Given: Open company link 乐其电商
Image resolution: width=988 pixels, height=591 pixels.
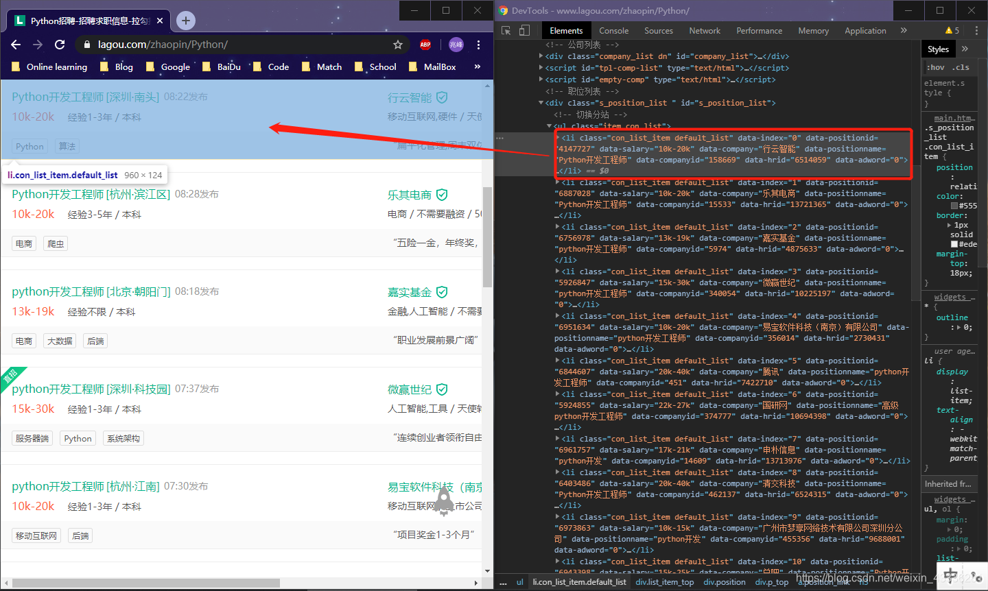Looking at the screenshot, I should click(410, 195).
